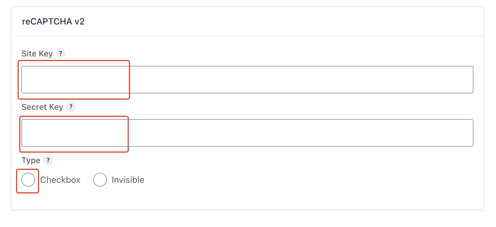Select the Invisible radio button
Screen dimensions: 496x227
point(100,180)
